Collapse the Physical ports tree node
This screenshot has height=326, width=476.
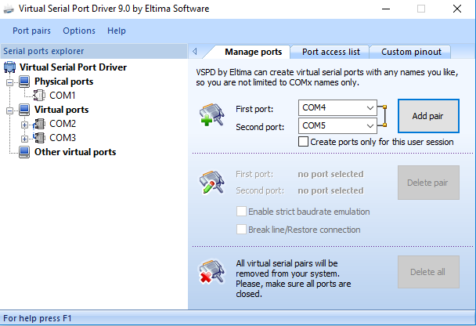click(x=10, y=82)
